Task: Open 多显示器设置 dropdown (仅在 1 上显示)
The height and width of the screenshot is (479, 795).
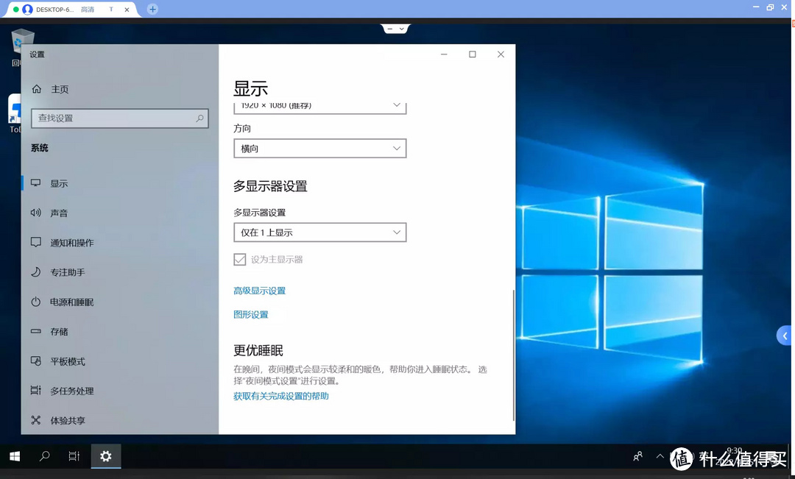Action: click(x=320, y=233)
